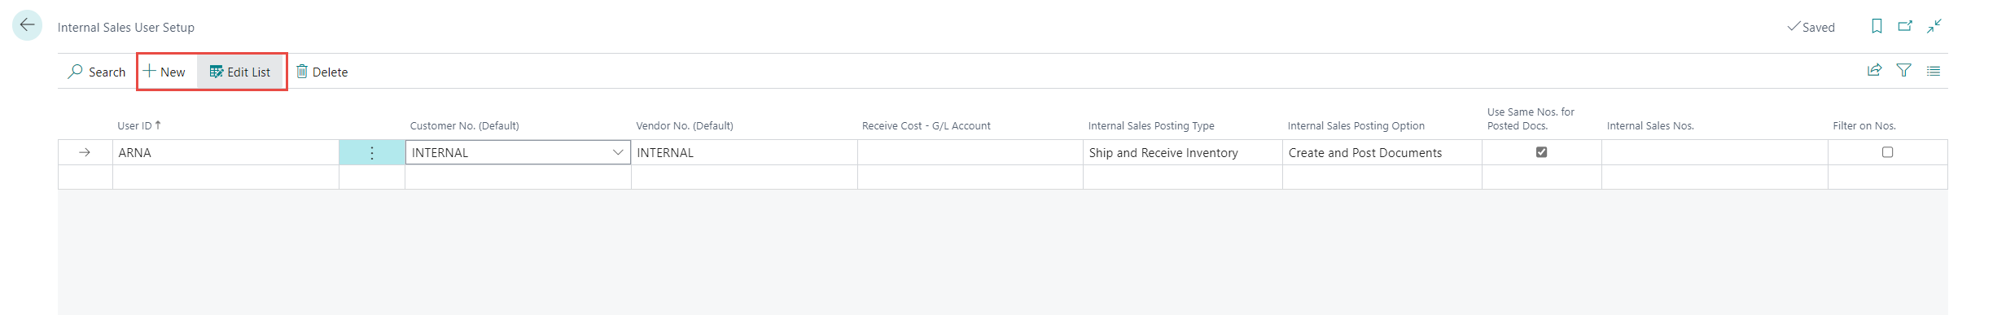This screenshot has width=2006, height=315.
Task: Expand the Customer No. INTERNAL dropdown
Action: pos(618,152)
